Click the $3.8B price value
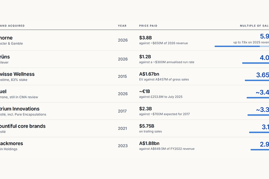This screenshot has height=179, width=269. [145, 38]
